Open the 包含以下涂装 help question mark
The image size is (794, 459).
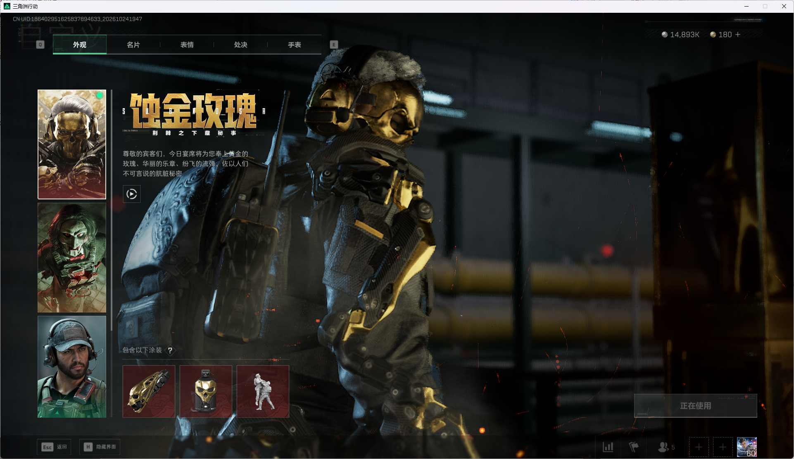170,350
